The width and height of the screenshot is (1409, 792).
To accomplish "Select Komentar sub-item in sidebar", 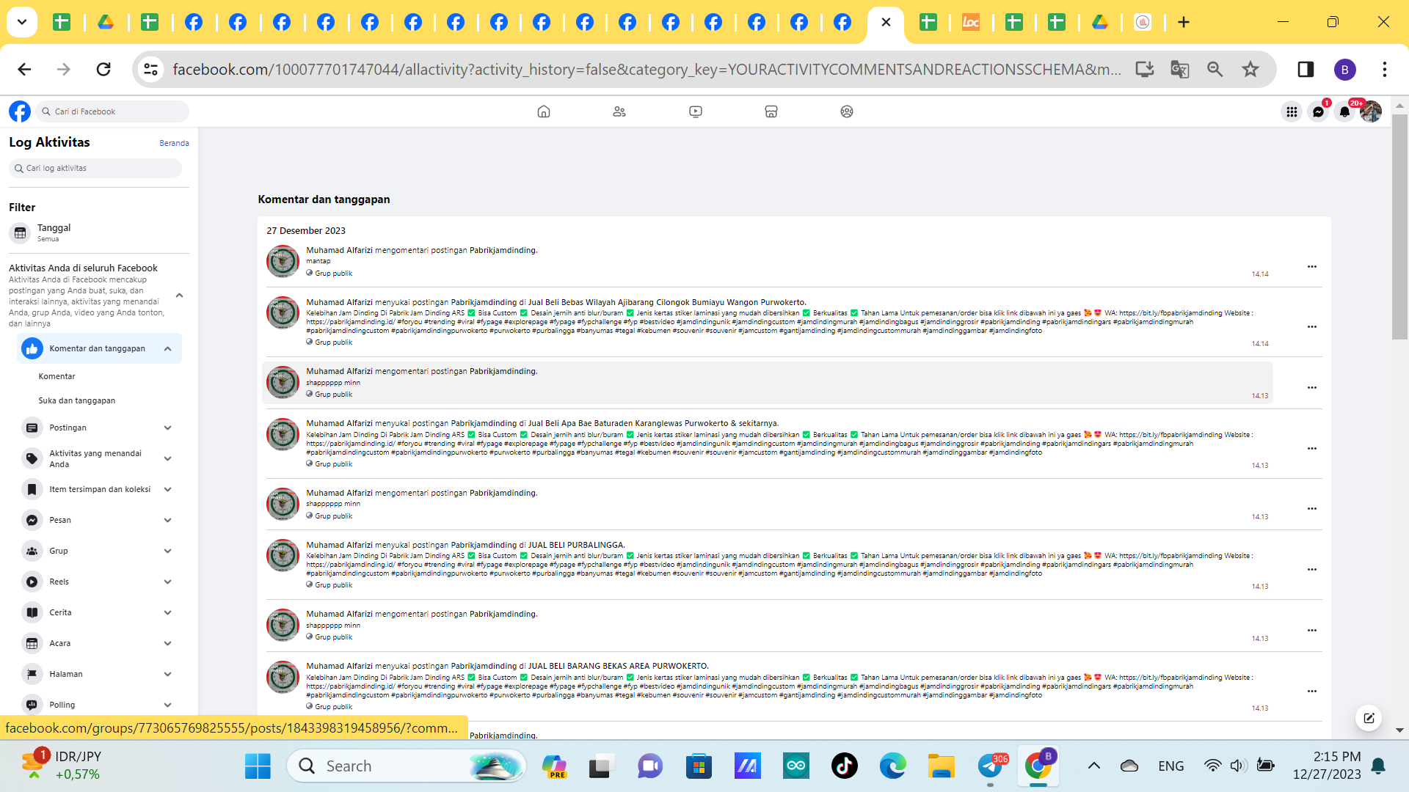I will [57, 376].
